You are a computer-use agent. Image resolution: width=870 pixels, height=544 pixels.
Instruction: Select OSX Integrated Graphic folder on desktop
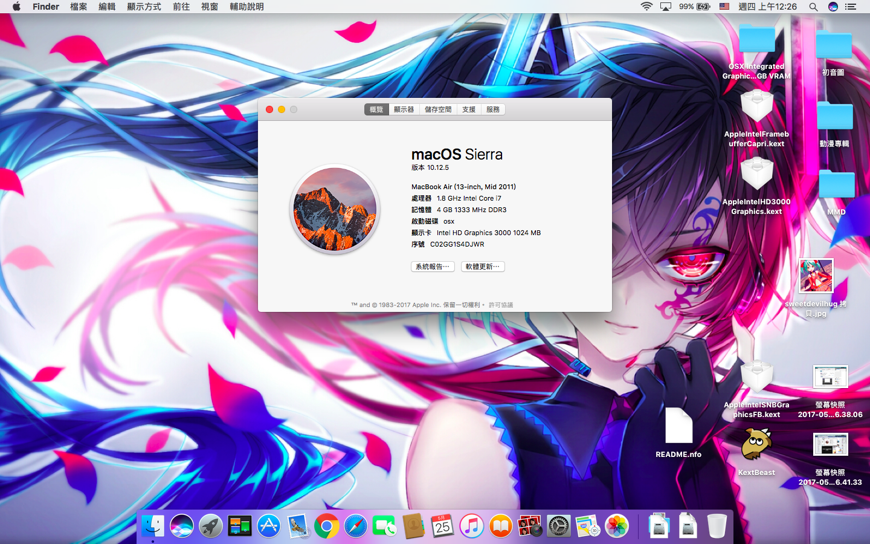click(x=756, y=40)
